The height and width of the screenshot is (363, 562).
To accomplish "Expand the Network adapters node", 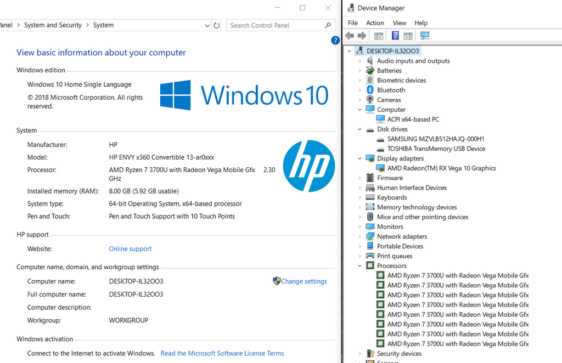I will 360,237.
